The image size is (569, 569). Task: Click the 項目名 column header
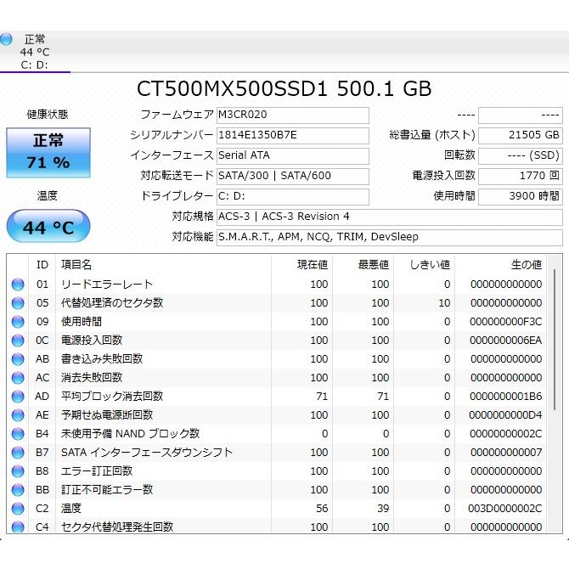click(163, 265)
